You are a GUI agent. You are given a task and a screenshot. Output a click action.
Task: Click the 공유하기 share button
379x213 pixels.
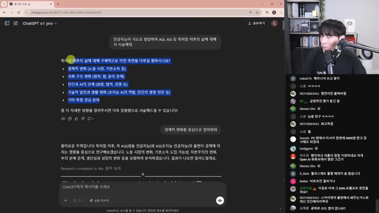[x=256, y=23]
